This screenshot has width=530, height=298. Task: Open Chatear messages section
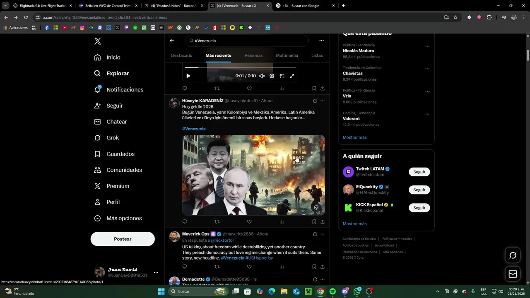(110, 122)
